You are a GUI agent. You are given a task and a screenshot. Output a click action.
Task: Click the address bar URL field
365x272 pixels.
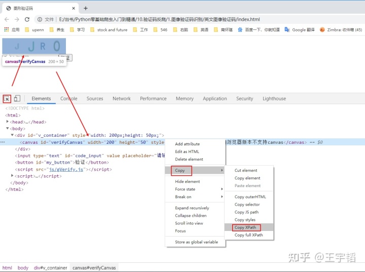point(160,20)
